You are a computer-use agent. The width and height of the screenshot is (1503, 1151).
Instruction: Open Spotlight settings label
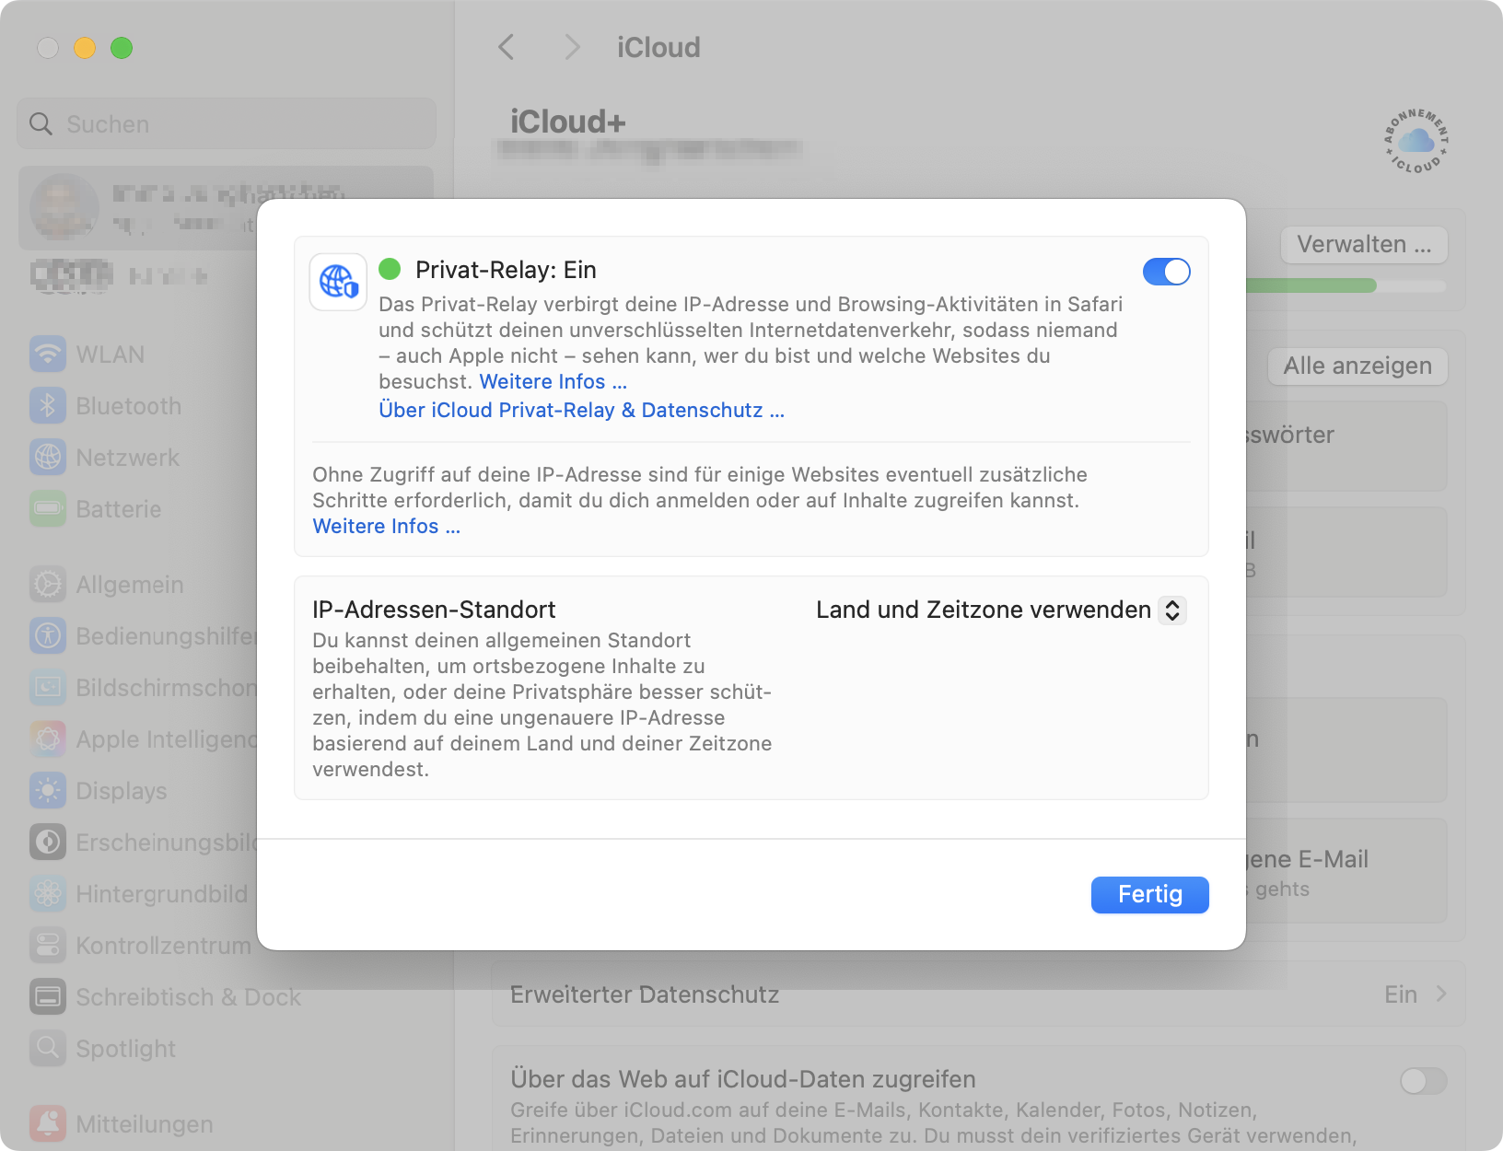pyautogui.click(x=126, y=1049)
